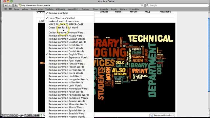Image resolution: width=210 pixels, height=118 pixels.
Task: Choose Remove common Romanian Words
Action: pyautogui.click(x=70, y=98)
